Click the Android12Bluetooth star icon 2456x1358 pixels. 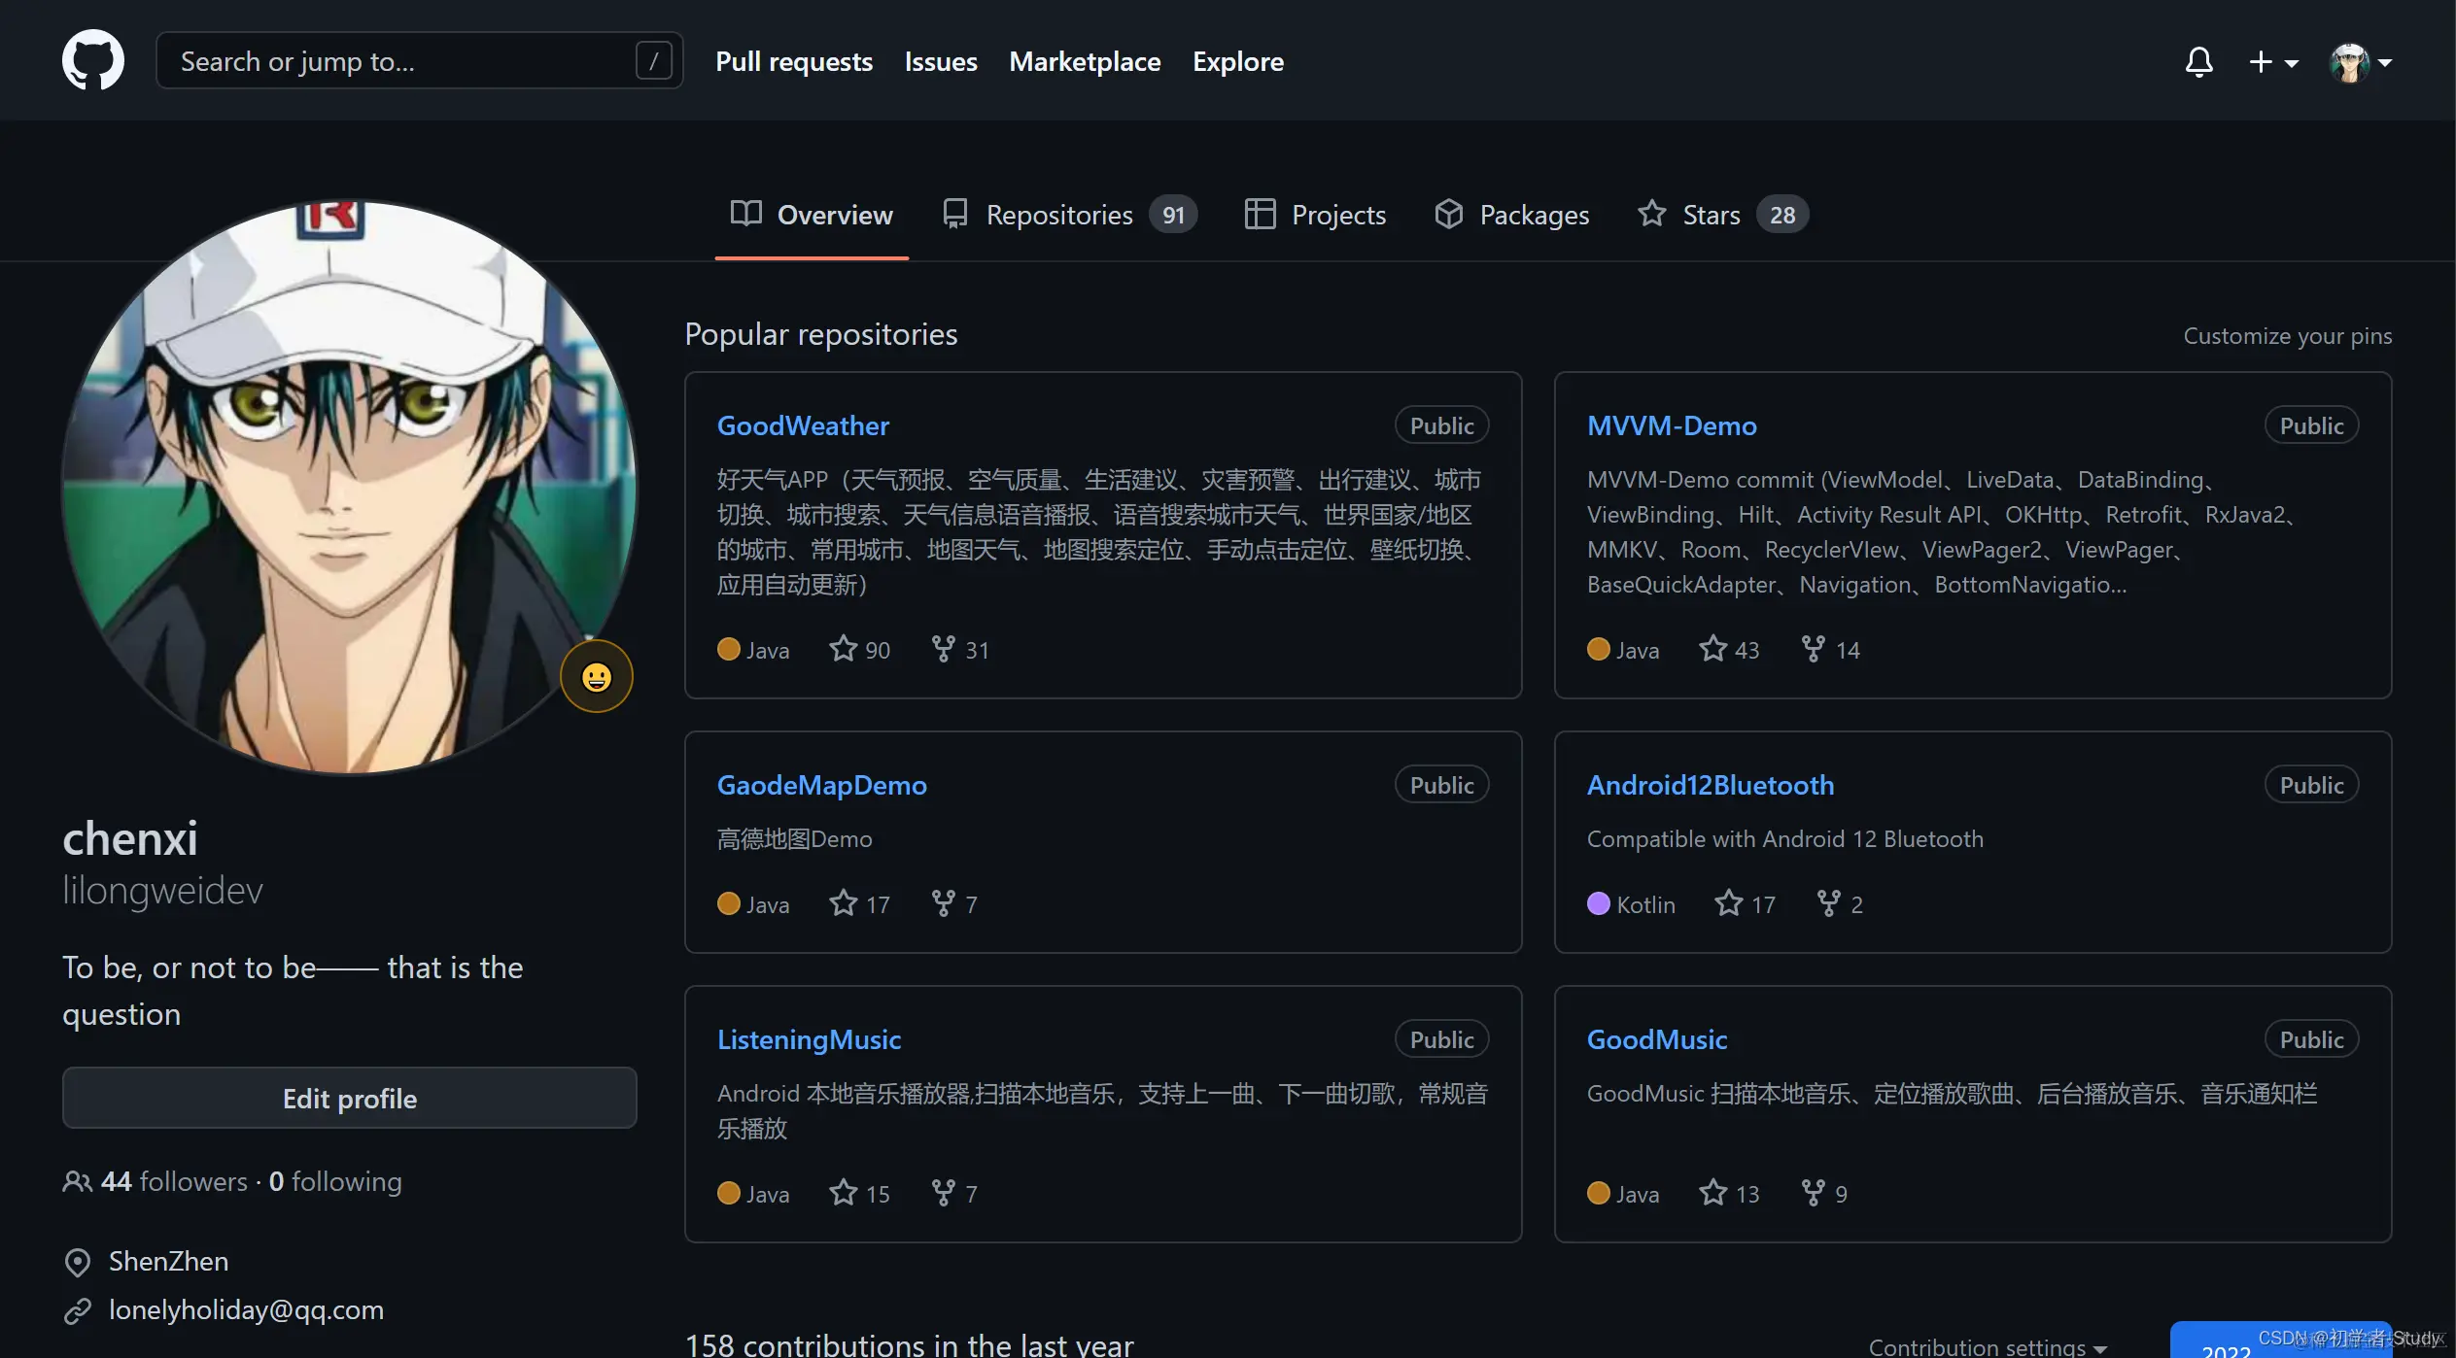[1728, 903]
